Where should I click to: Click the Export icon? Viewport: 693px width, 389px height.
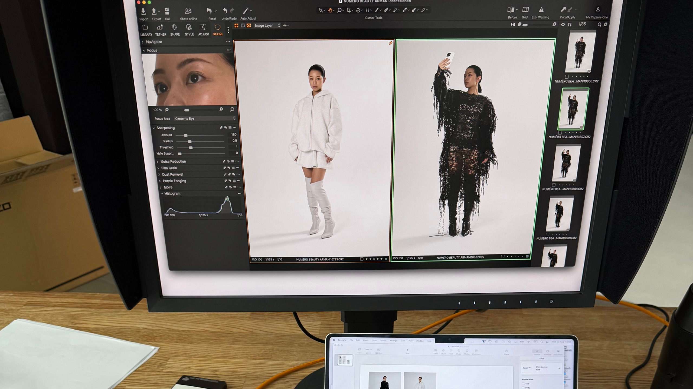pyautogui.click(x=154, y=11)
